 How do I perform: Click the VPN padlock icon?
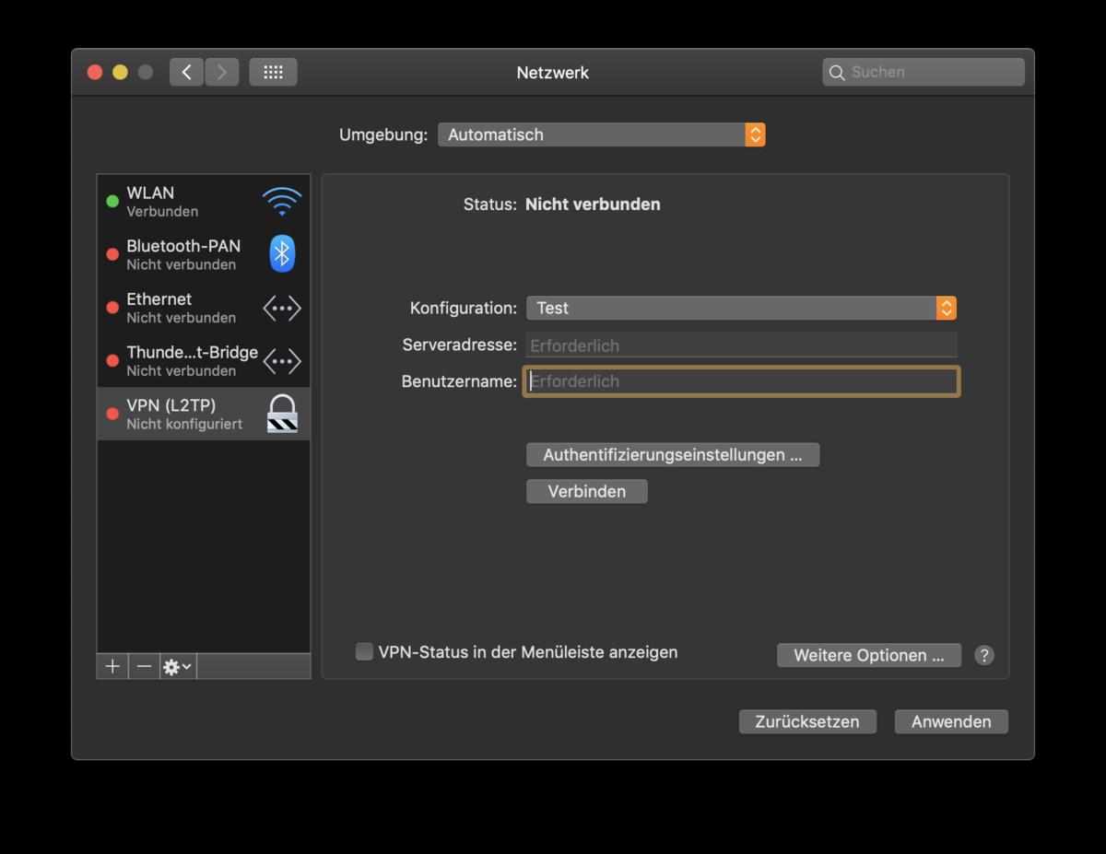282,414
